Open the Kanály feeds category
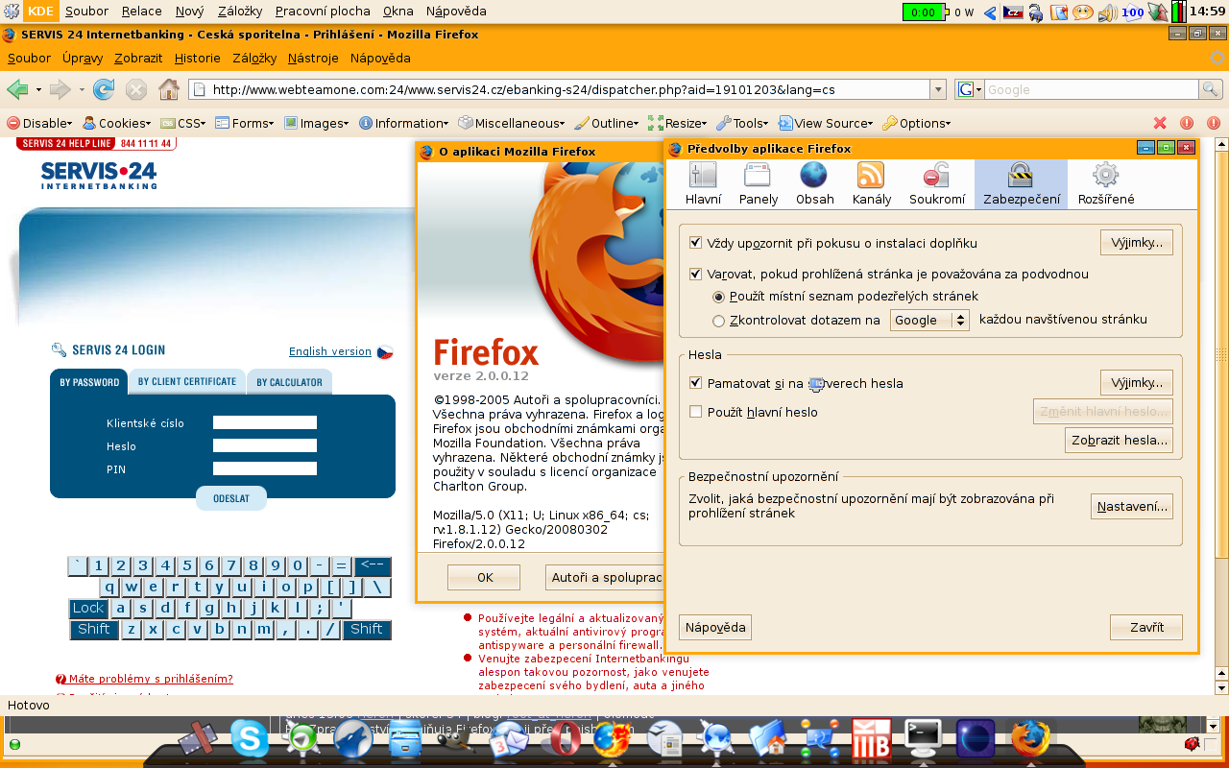 [x=871, y=183]
